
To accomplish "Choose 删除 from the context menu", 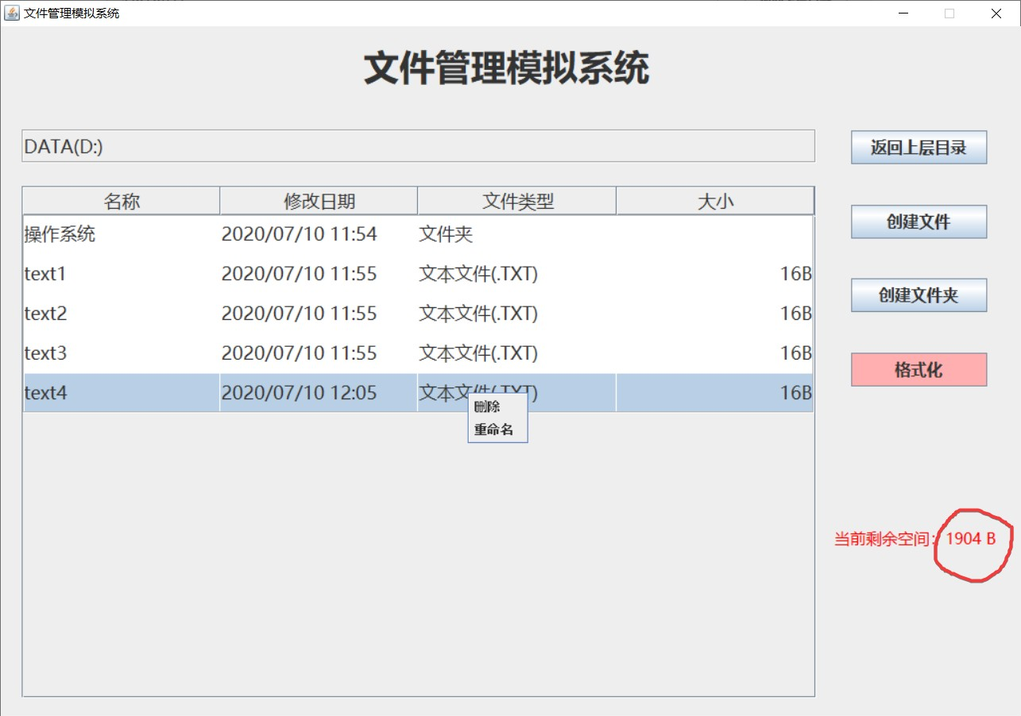I will 497,407.
